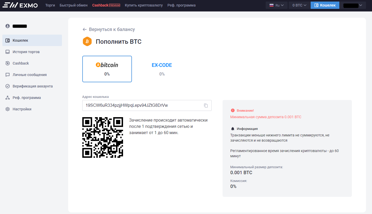Open the Торги menu item
372x214 pixels.
coord(50,5)
